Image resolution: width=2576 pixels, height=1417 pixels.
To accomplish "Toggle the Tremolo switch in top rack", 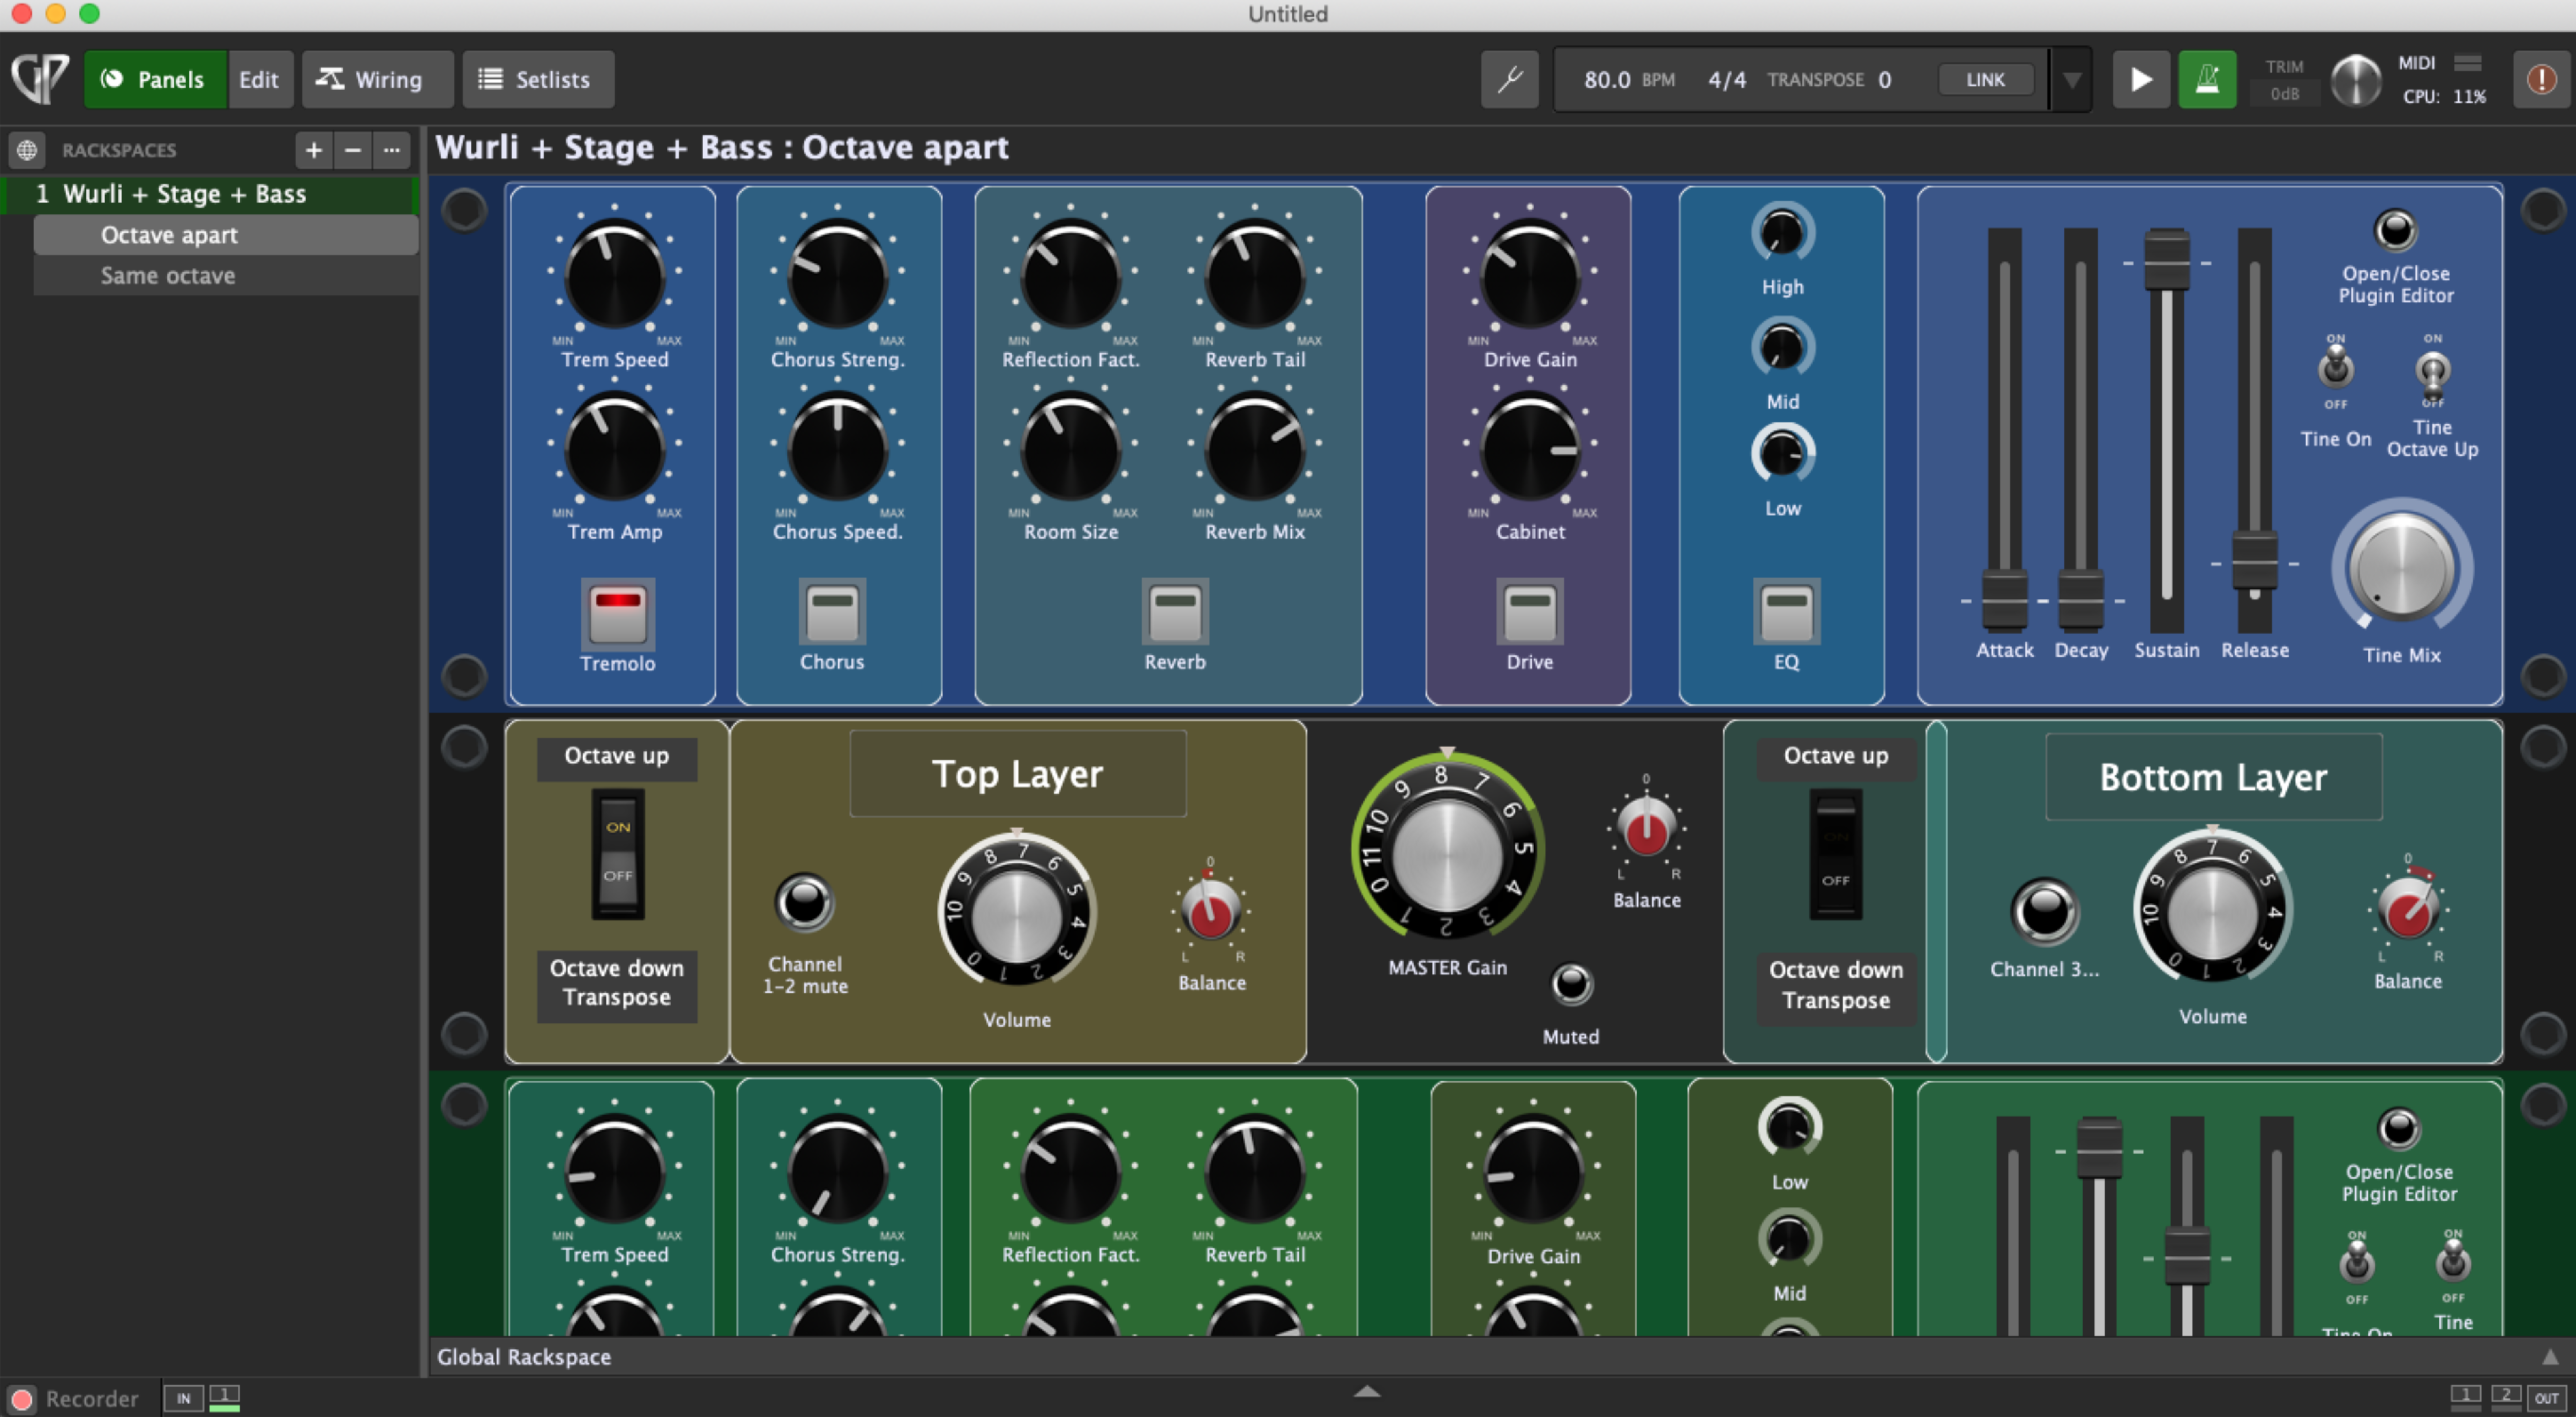I will tap(617, 613).
